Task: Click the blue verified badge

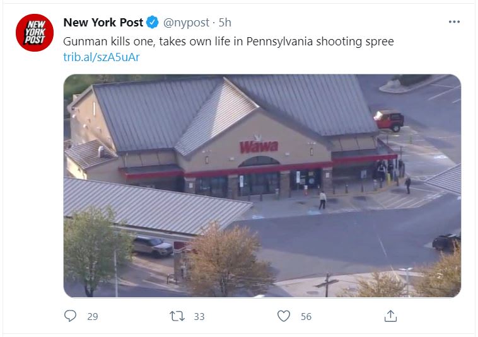Action: 153,22
